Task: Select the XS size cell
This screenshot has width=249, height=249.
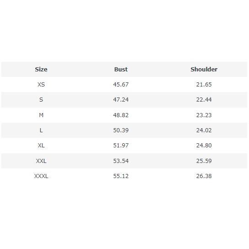Action: 41,85
